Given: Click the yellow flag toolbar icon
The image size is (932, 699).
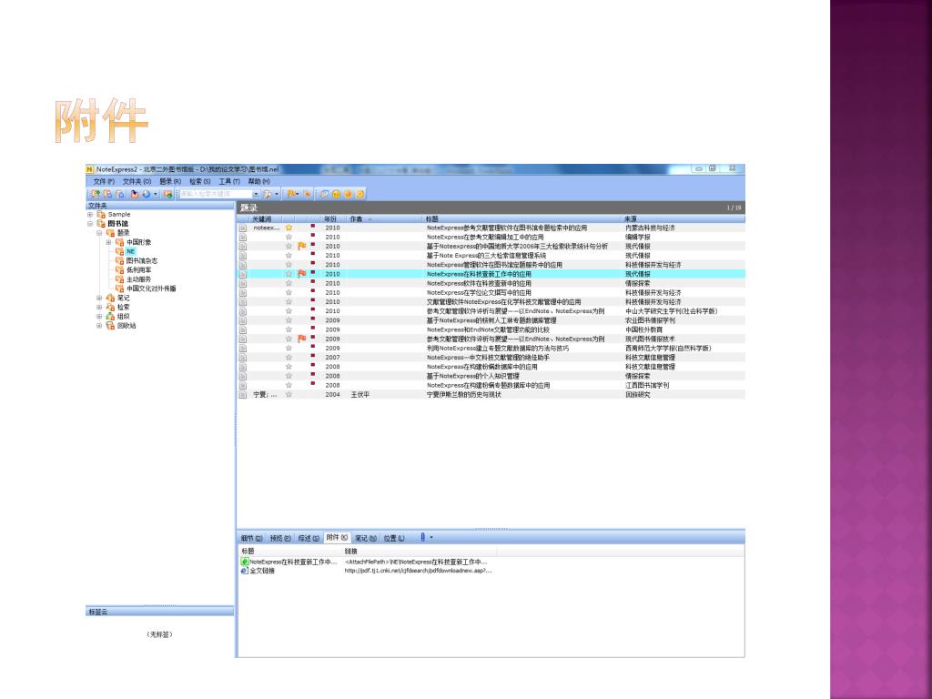Looking at the screenshot, I should click(x=292, y=194).
